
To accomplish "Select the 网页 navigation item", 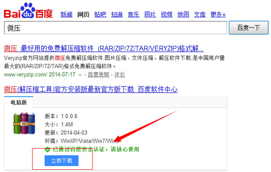I will pos(83,14).
